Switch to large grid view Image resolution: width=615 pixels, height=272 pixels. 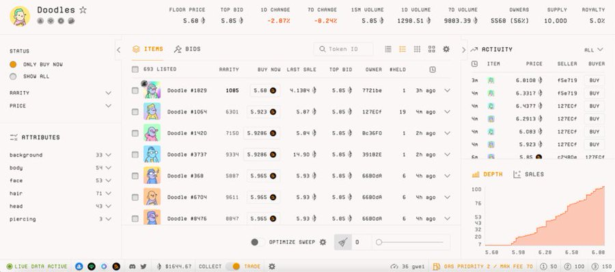tap(432, 49)
